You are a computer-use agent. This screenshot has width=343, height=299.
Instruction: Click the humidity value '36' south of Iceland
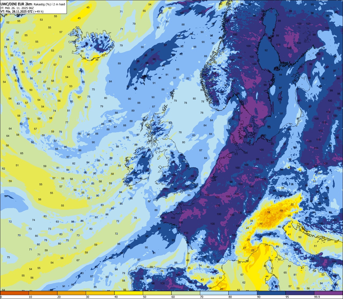(97, 60)
